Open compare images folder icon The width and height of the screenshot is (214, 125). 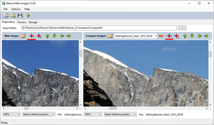110,36
